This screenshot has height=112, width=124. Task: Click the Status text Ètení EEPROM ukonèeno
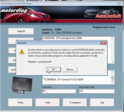[x=69, y=33]
